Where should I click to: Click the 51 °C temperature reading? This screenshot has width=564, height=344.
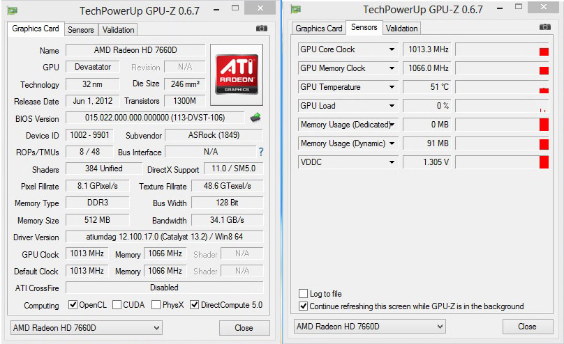pyautogui.click(x=427, y=87)
